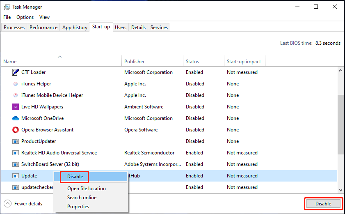Sort by the Start-up impact column
Viewport: 345px width, 214px height.
pyautogui.click(x=244, y=62)
